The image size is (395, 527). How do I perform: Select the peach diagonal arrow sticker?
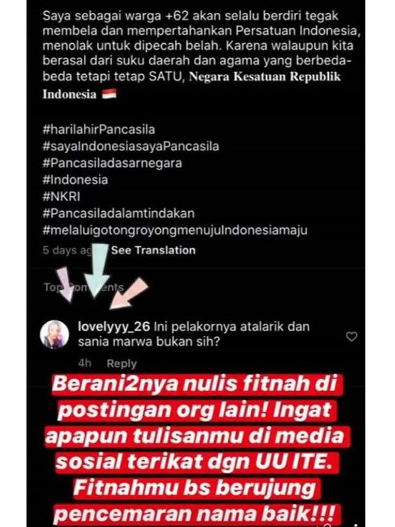129,293
